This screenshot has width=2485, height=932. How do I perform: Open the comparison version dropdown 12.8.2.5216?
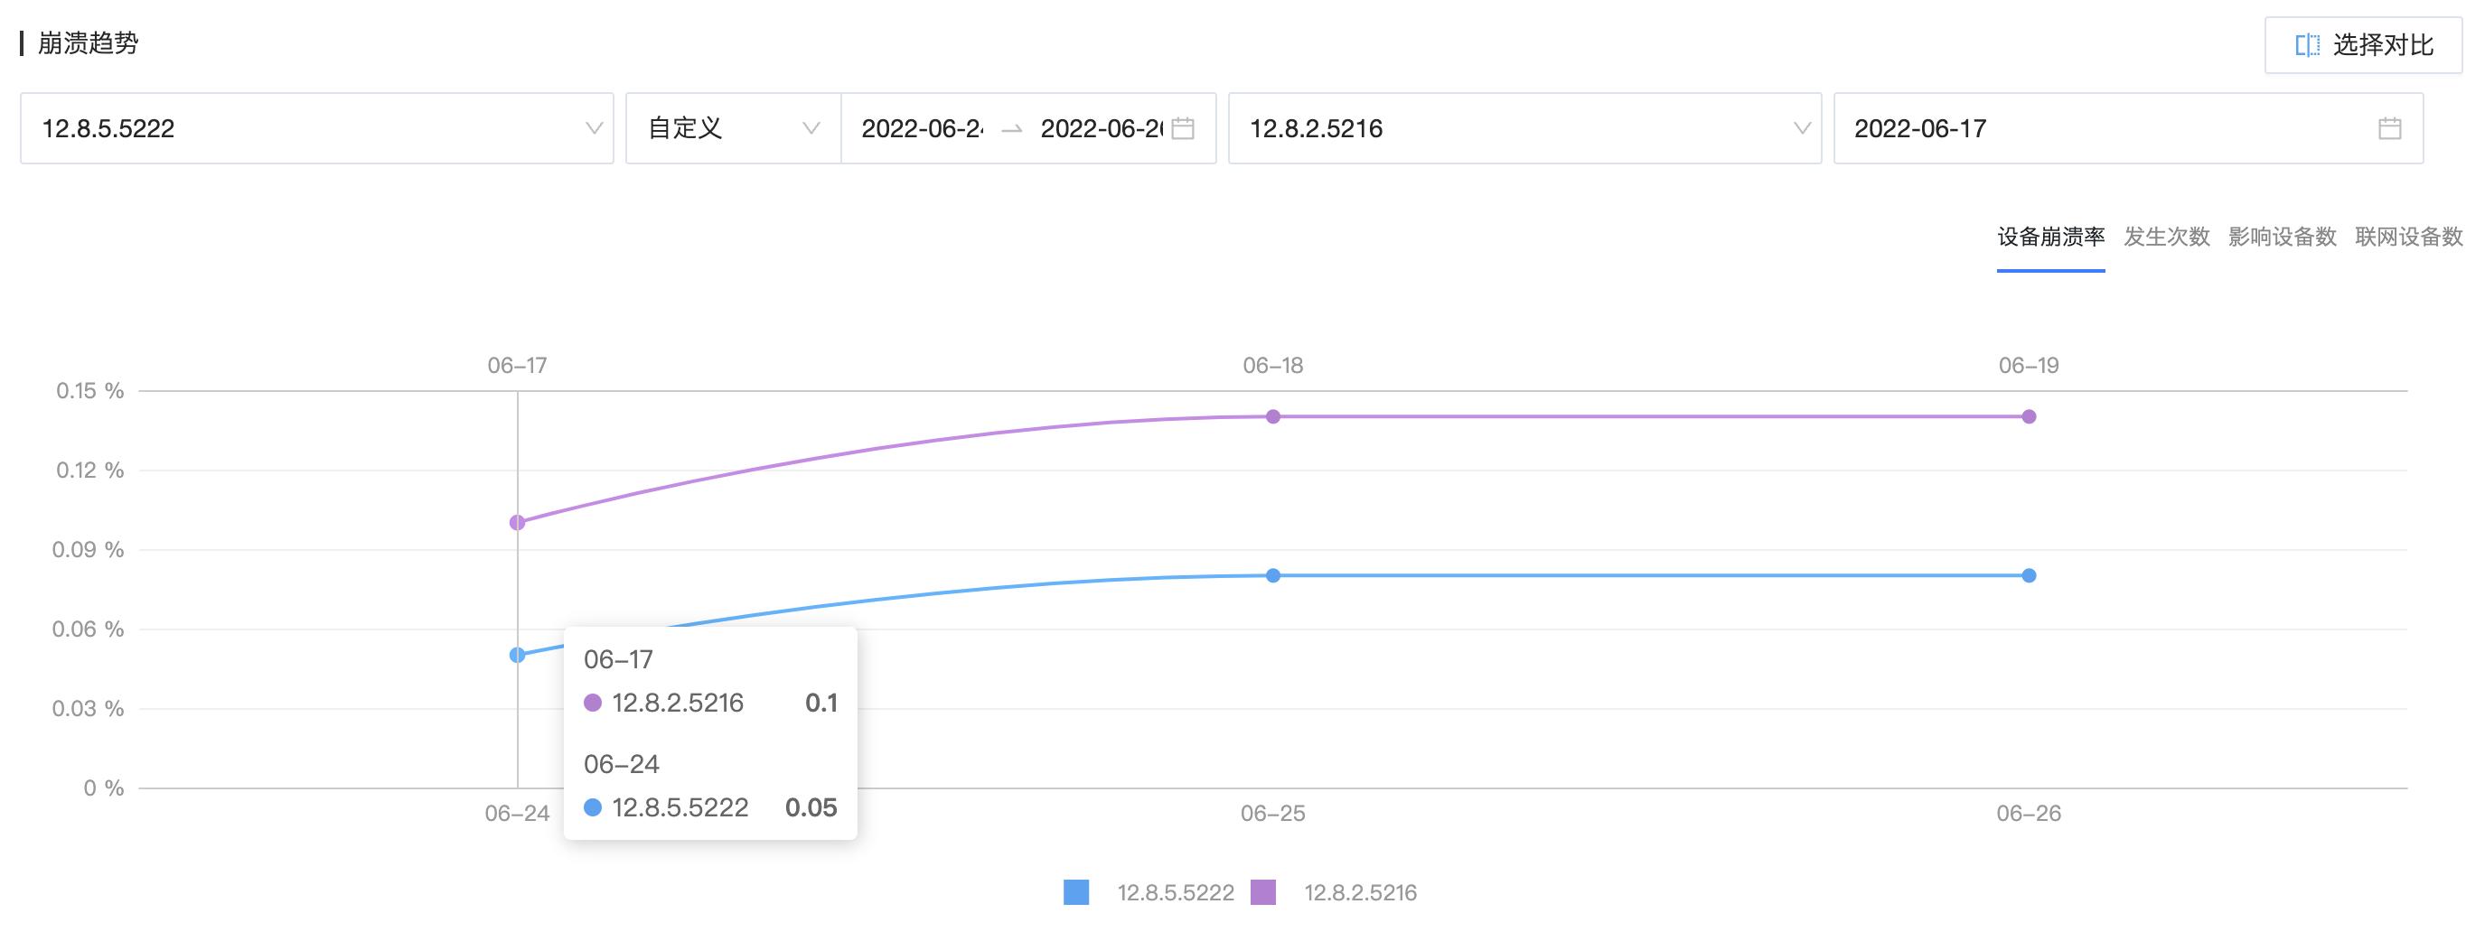[1524, 128]
